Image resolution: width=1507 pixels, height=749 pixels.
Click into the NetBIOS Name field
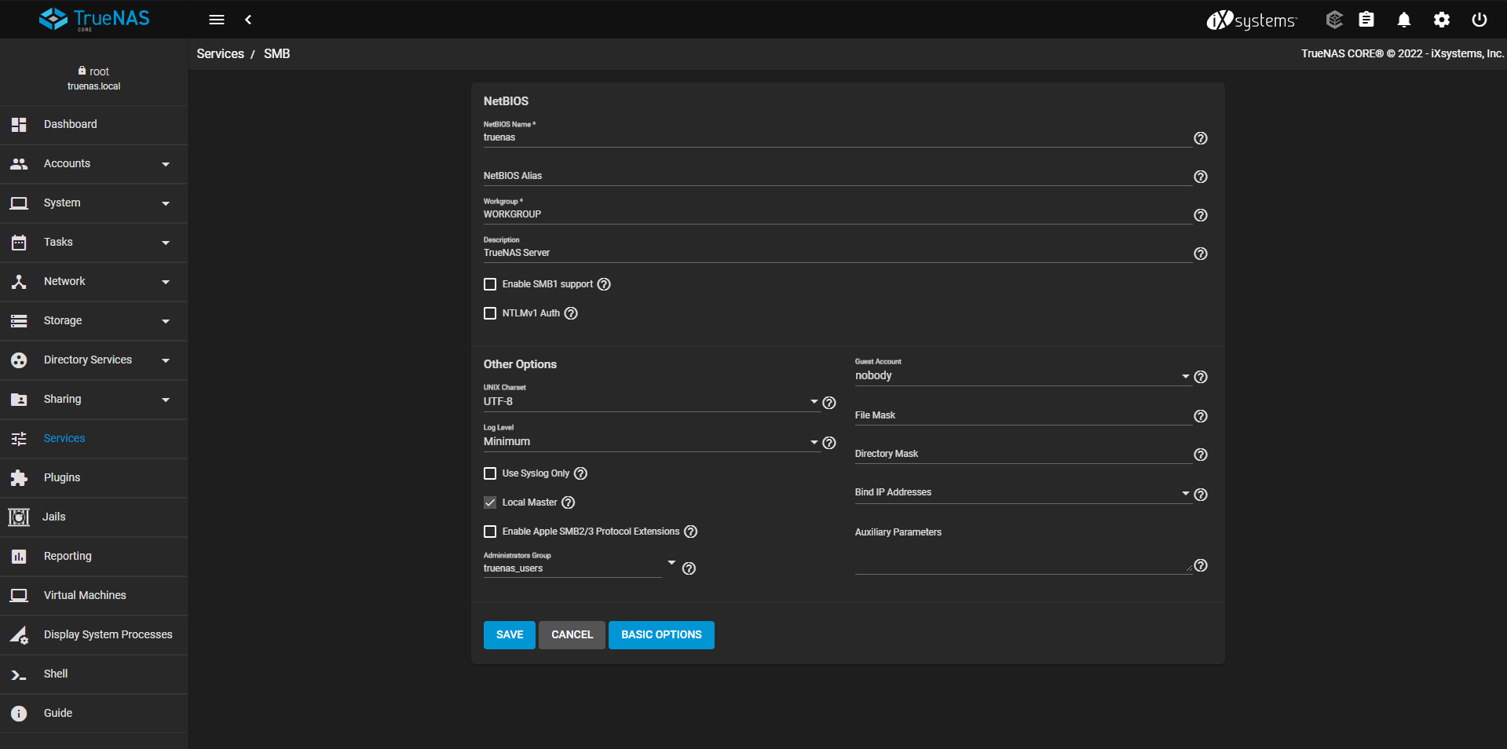[837, 137]
